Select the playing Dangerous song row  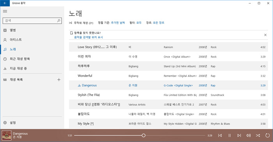tap(168, 85)
